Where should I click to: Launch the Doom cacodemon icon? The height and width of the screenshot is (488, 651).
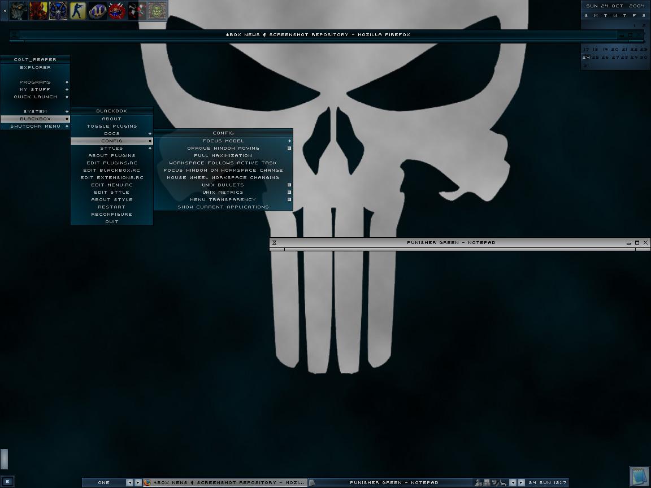(117, 11)
